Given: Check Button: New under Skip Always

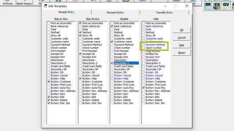Looking at the screenshot, I should (80, 94).
